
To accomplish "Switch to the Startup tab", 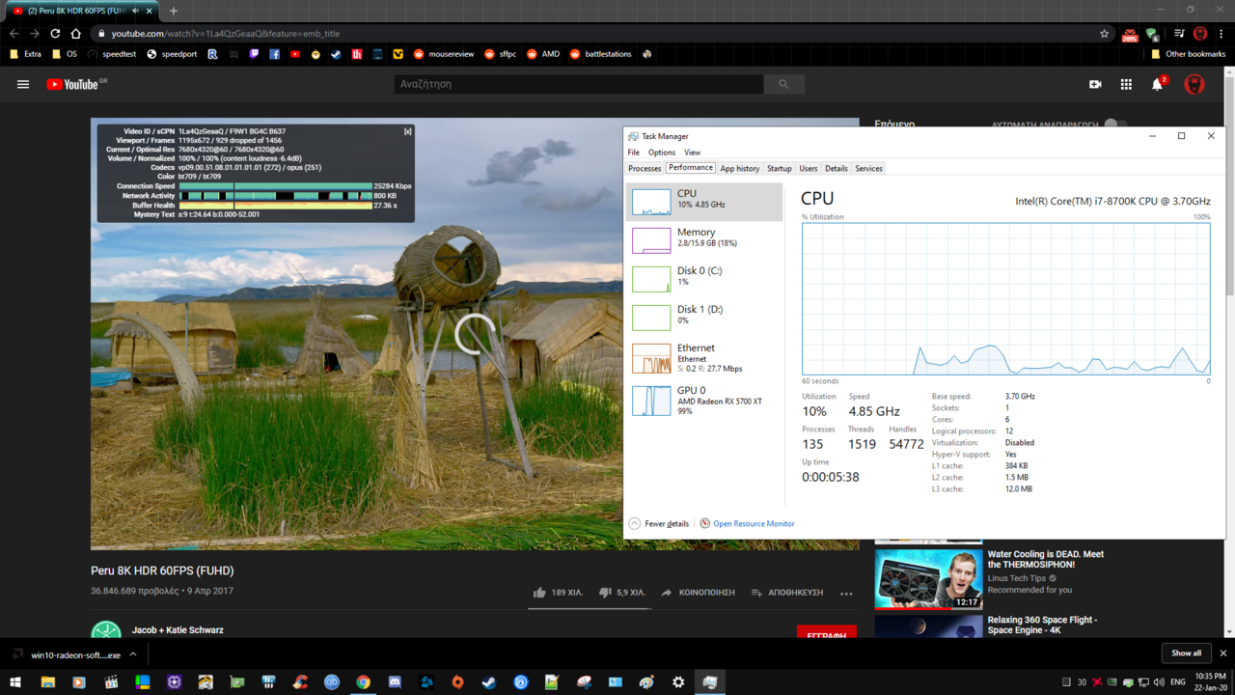I will (779, 169).
